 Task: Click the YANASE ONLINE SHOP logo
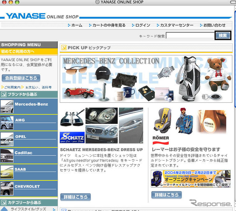[x=42, y=16]
